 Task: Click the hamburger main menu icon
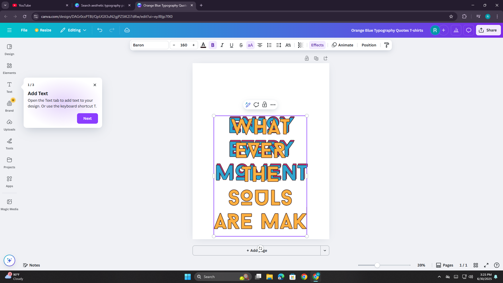9,30
